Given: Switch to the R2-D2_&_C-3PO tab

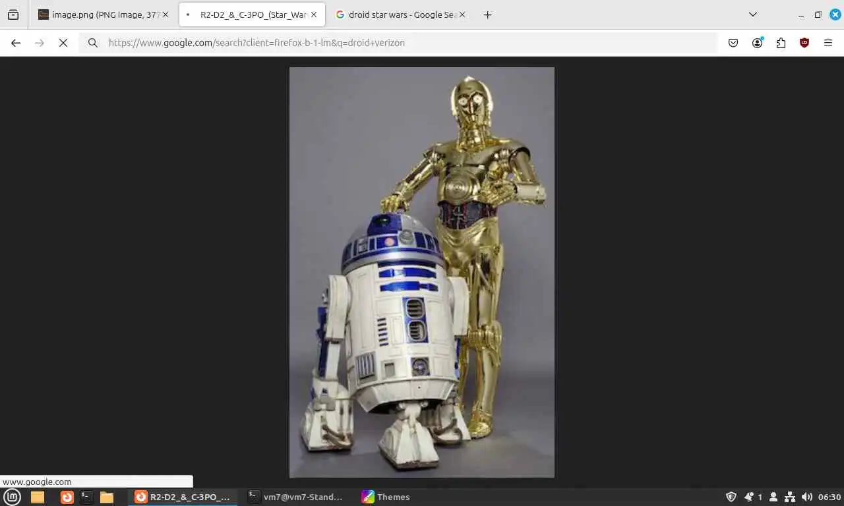Looking at the screenshot, I should 252,14.
